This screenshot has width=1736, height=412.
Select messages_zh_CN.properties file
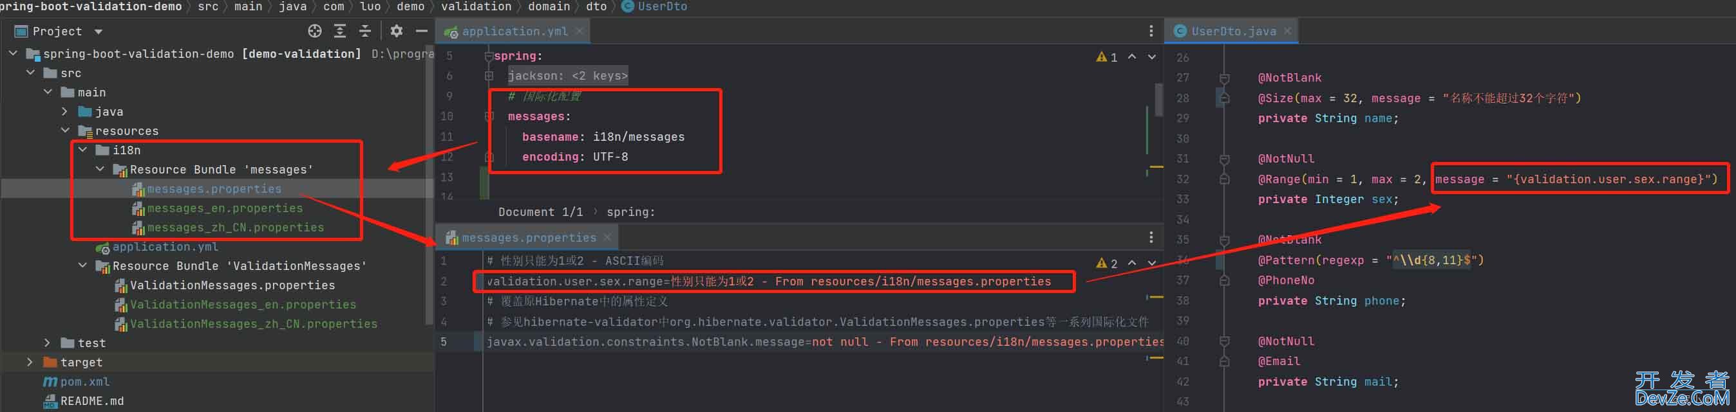[235, 228]
